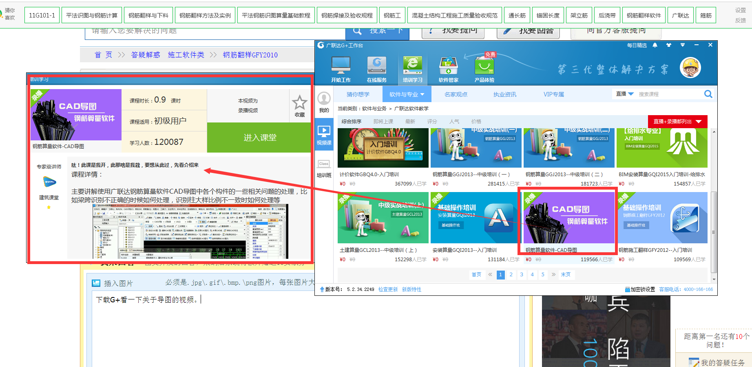Click the 搜索课程 input field
The image size is (752, 367).
click(670, 94)
